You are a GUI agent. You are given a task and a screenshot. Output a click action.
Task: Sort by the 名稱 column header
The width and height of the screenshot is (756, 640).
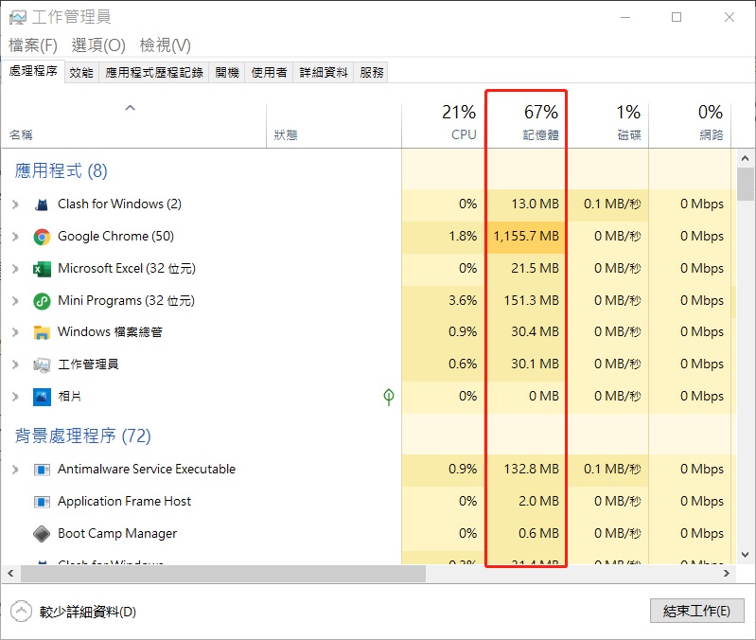point(134,125)
